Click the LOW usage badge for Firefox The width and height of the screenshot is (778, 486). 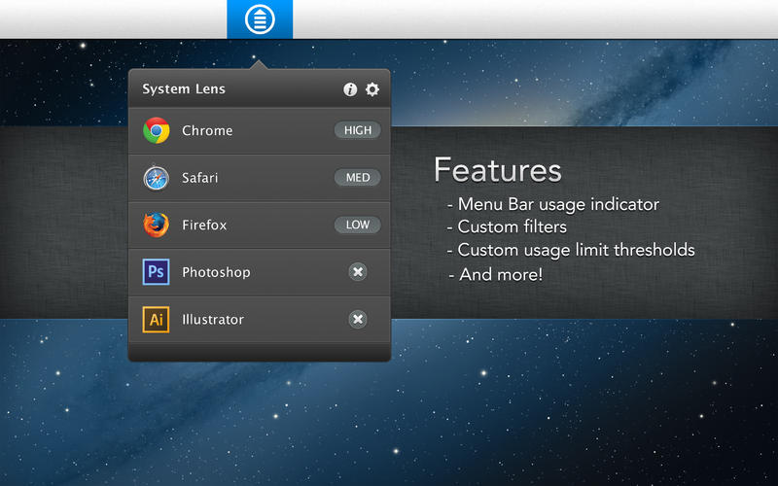pyautogui.click(x=358, y=225)
